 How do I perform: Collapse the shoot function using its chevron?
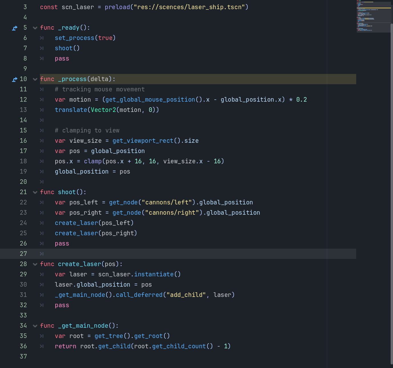35,192
